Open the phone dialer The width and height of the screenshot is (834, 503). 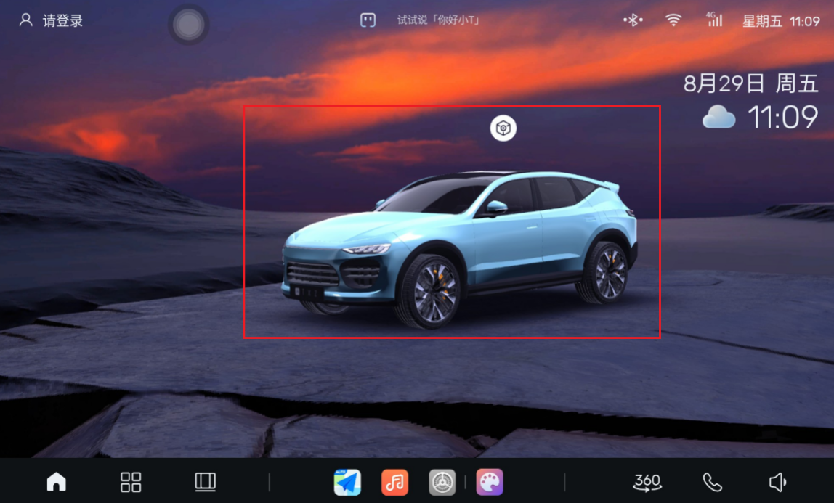pos(713,482)
